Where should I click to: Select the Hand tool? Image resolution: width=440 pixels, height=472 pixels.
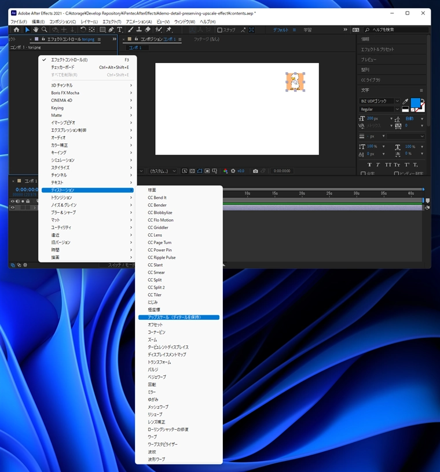(36, 30)
